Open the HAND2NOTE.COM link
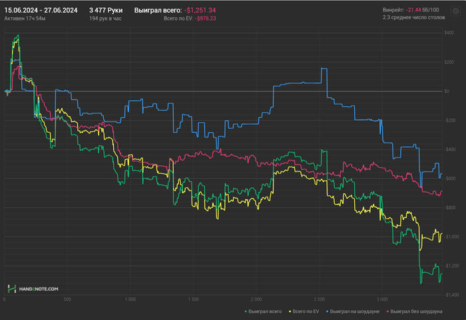The width and height of the screenshot is (466, 320). point(38,289)
